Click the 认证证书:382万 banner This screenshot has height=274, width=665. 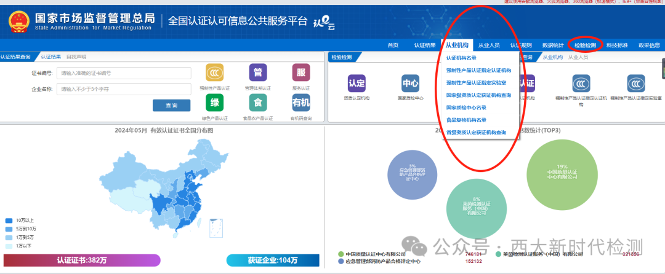pyautogui.click(x=82, y=260)
